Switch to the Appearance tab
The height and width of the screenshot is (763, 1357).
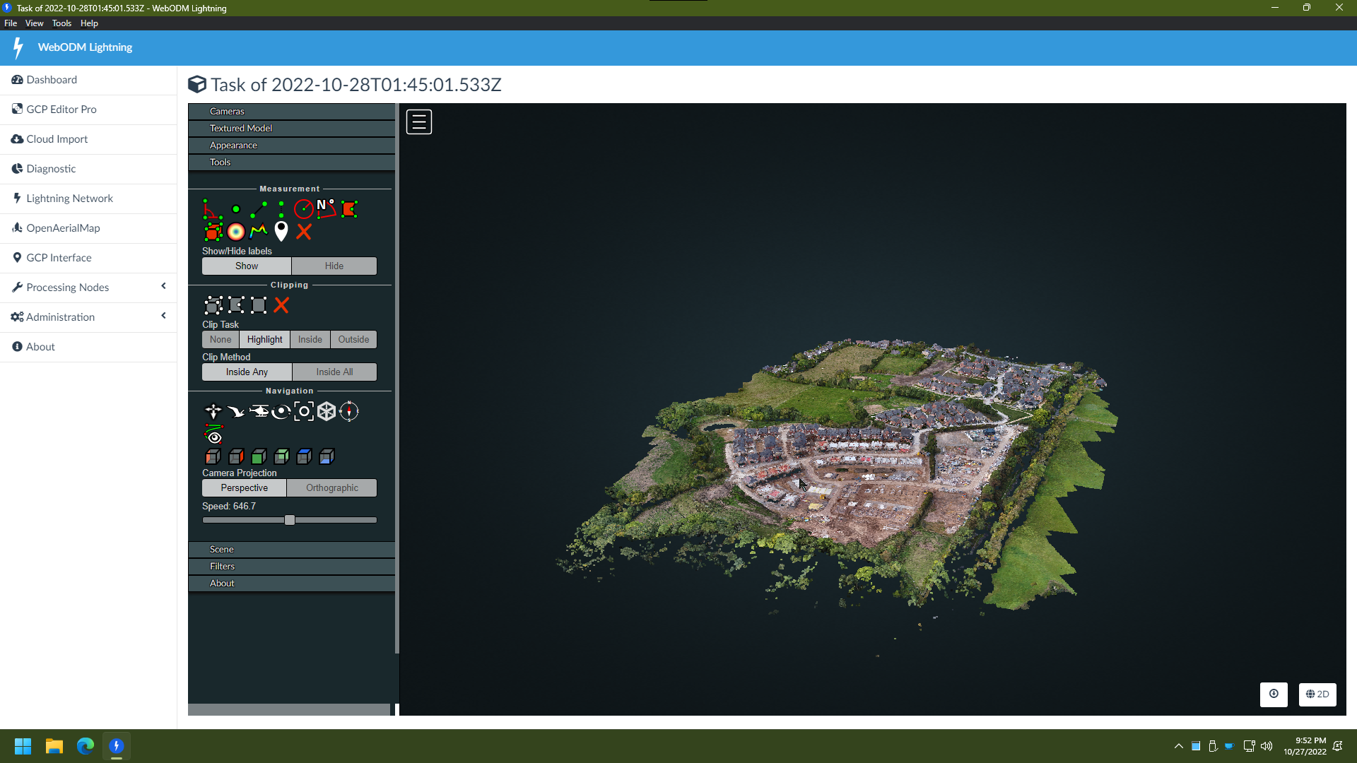click(290, 145)
